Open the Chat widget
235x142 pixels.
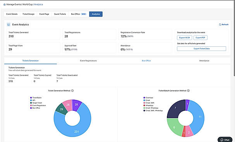tap(225, 140)
